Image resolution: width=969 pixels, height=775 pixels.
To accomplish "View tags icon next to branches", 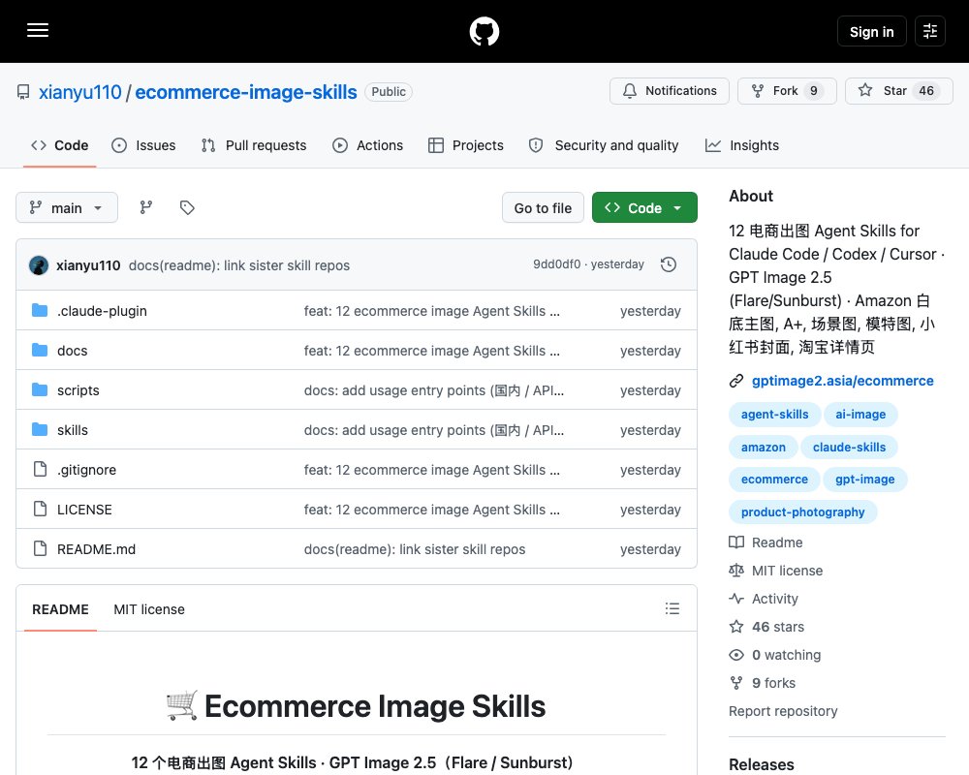I will coord(187,207).
